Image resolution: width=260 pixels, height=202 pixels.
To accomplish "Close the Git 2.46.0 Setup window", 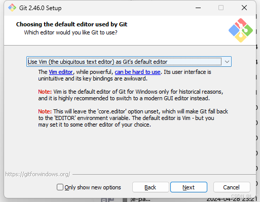I will coord(244,8).
